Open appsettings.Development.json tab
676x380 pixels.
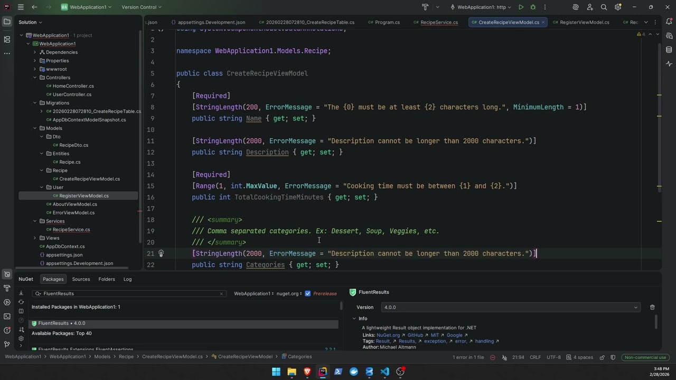tap(208, 22)
